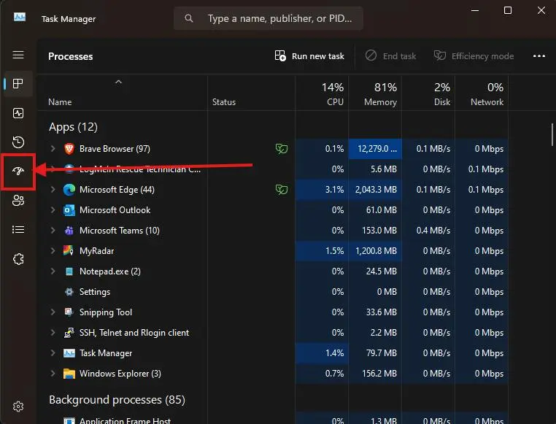Screen dimensions: 556x424
Task: Expand the Notepad.exe process group
Action: click(53, 271)
